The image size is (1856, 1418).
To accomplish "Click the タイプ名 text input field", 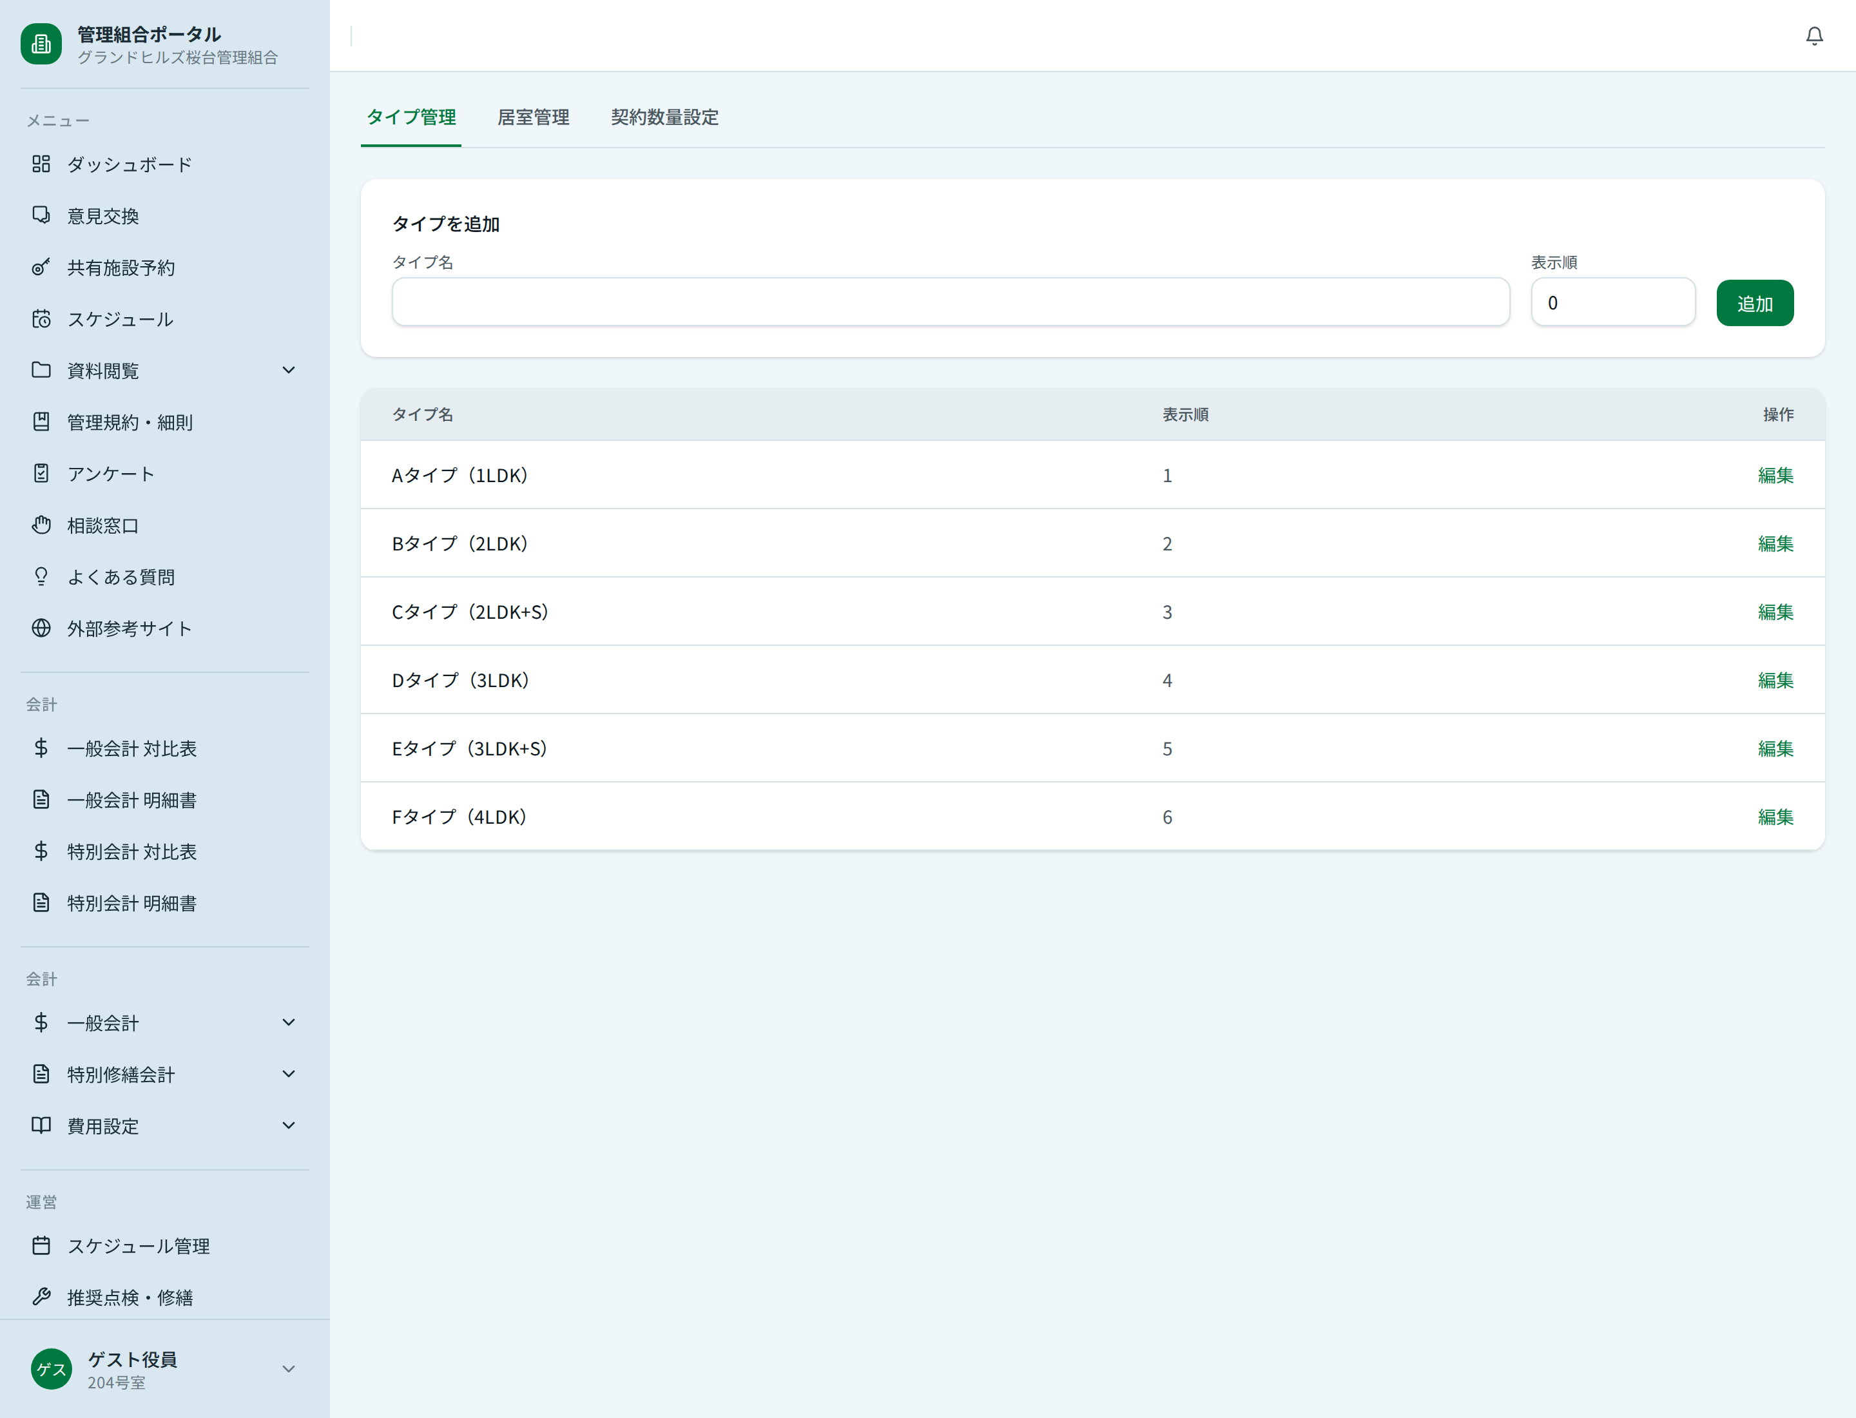I will point(951,302).
